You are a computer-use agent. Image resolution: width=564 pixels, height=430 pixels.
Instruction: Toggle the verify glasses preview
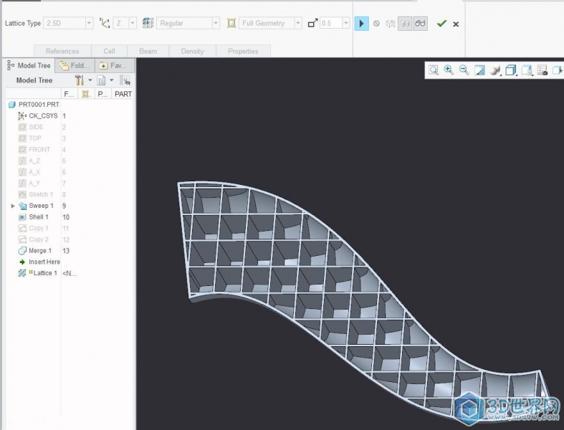coord(420,24)
